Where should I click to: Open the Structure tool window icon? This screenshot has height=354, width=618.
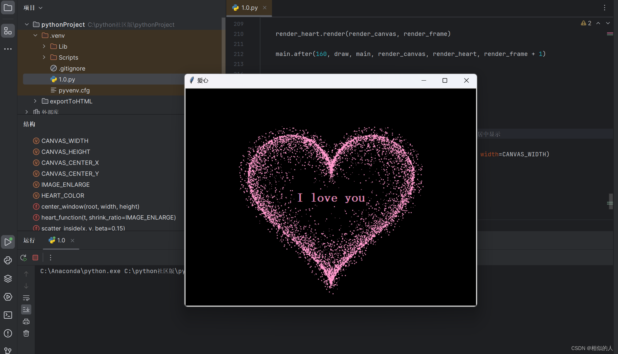click(x=8, y=31)
